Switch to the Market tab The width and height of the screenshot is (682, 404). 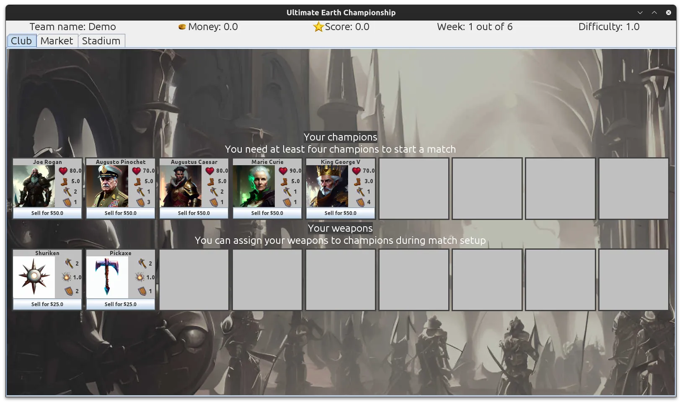coord(57,41)
